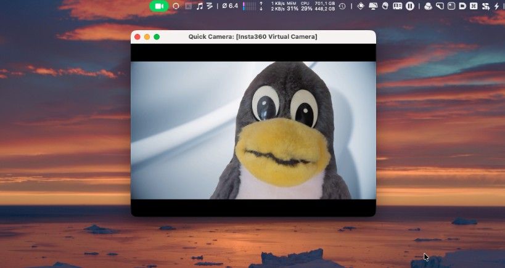Click the lightning bolt menu bar icon

497,6
